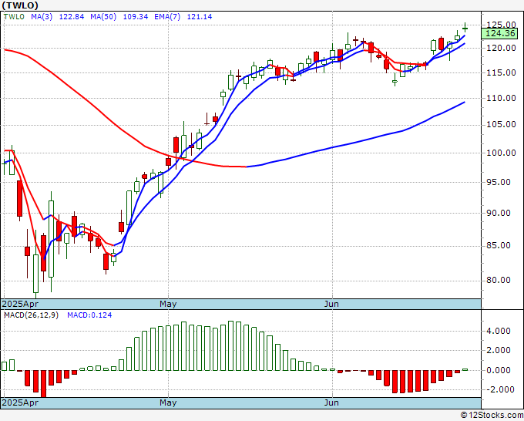Click the MACD:0.124 value label

pyautogui.click(x=89, y=315)
